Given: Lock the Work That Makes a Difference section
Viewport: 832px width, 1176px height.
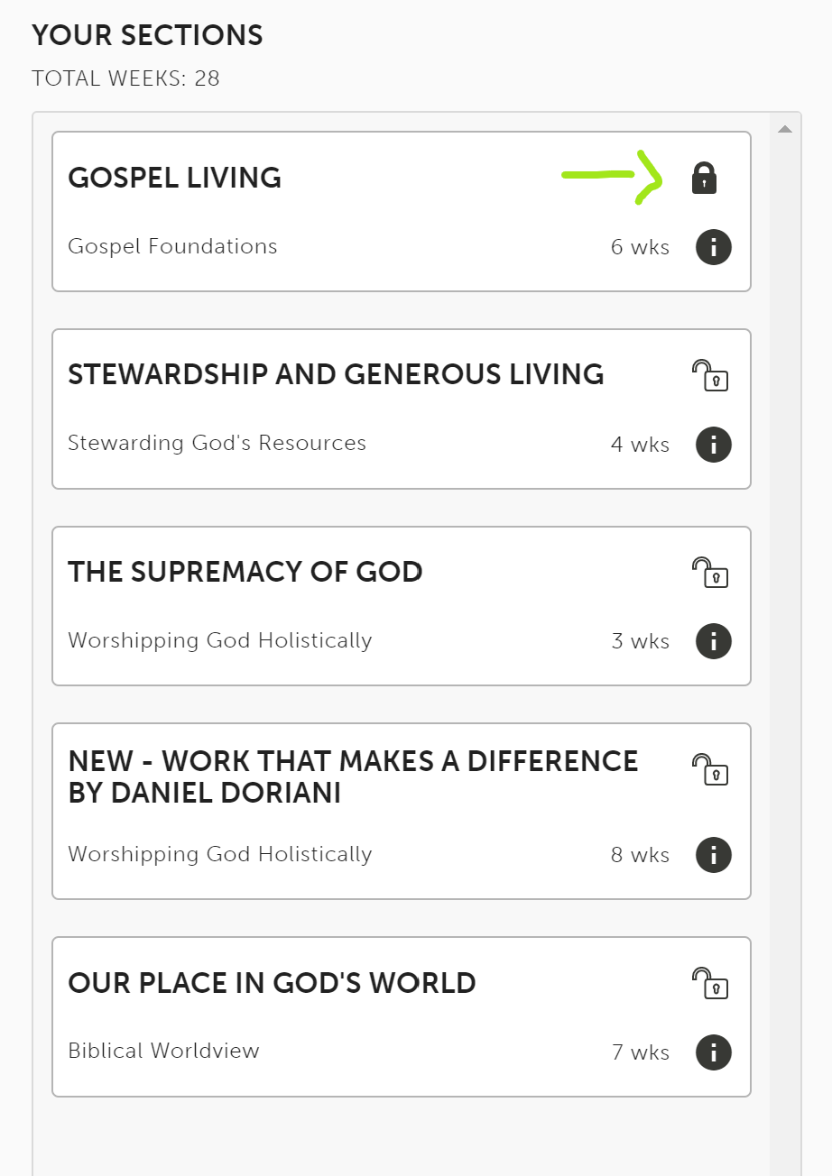Looking at the screenshot, I should coord(710,769).
